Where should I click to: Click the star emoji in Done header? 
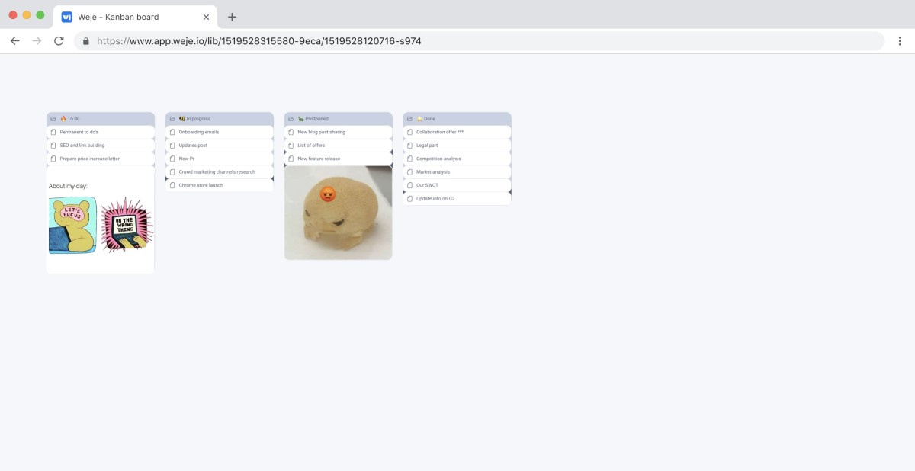point(419,119)
